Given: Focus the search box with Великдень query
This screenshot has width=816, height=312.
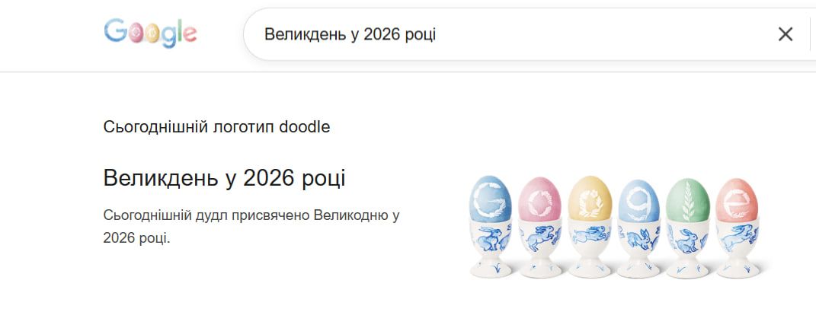Looking at the screenshot, I should (495, 34).
